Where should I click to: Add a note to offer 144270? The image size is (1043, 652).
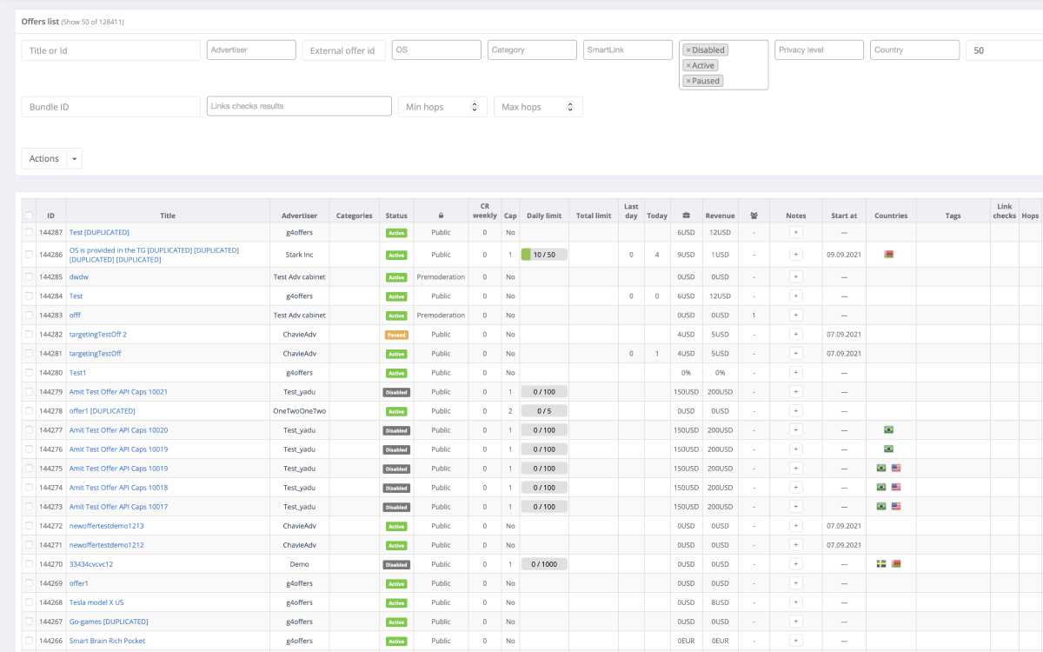point(795,563)
